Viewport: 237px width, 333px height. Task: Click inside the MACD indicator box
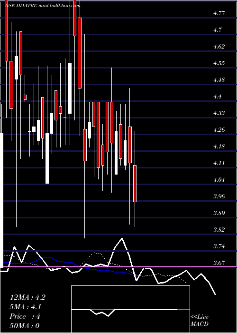pyautogui.click(x=130, y=309)
